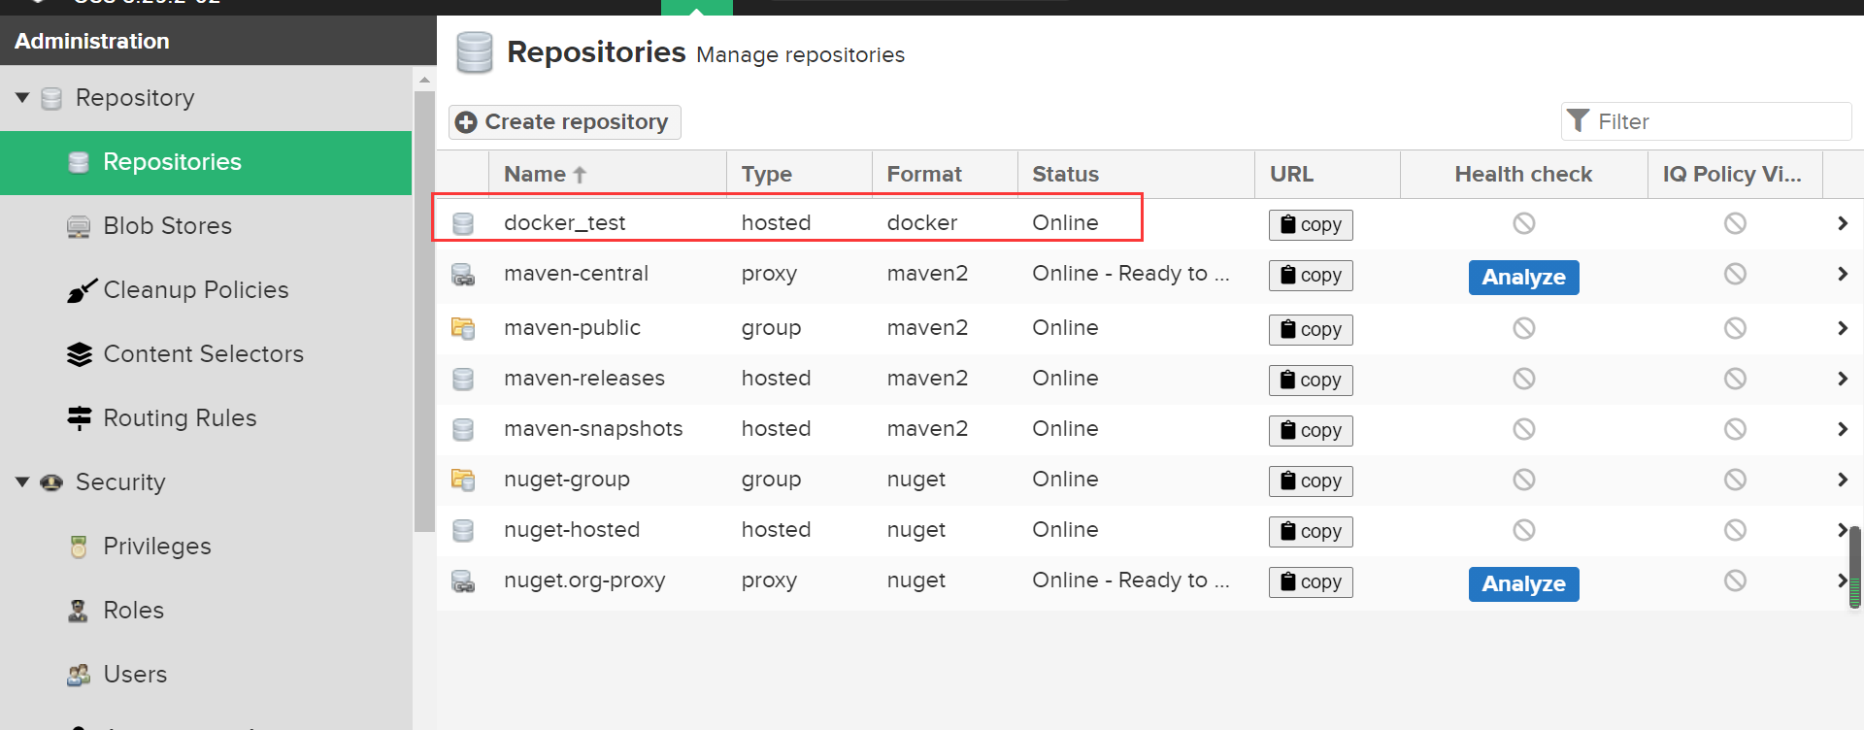Click maven-central IQ policy disabled icon
Viewport: 1864px width, 730px height.
pyautogui.click(x=1735, y=274)
